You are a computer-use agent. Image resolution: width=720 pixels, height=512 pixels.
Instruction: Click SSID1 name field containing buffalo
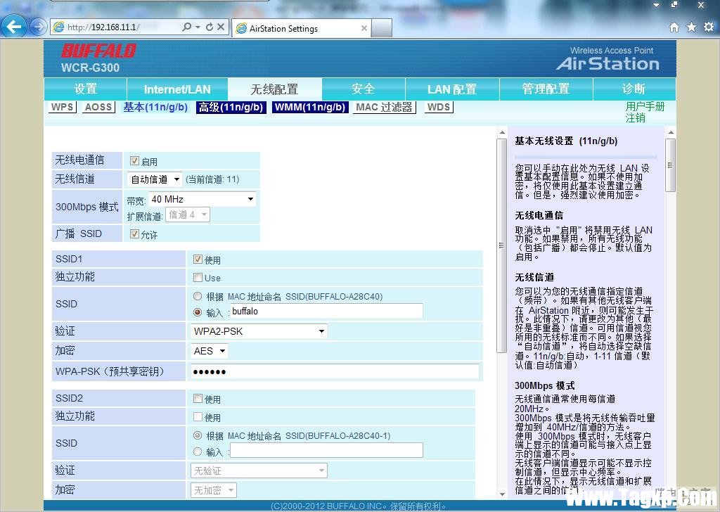coord(326,312)
